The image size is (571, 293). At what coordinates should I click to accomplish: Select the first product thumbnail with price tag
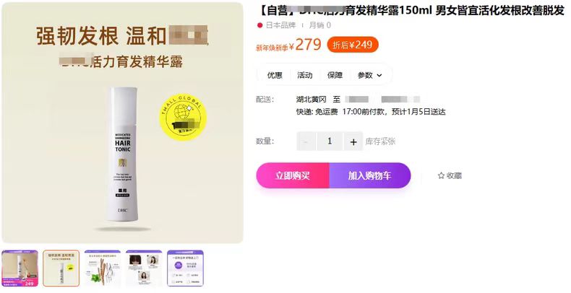point(20,268)
